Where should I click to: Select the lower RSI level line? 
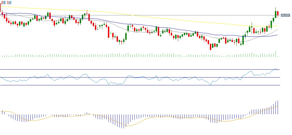coord(136,85)
